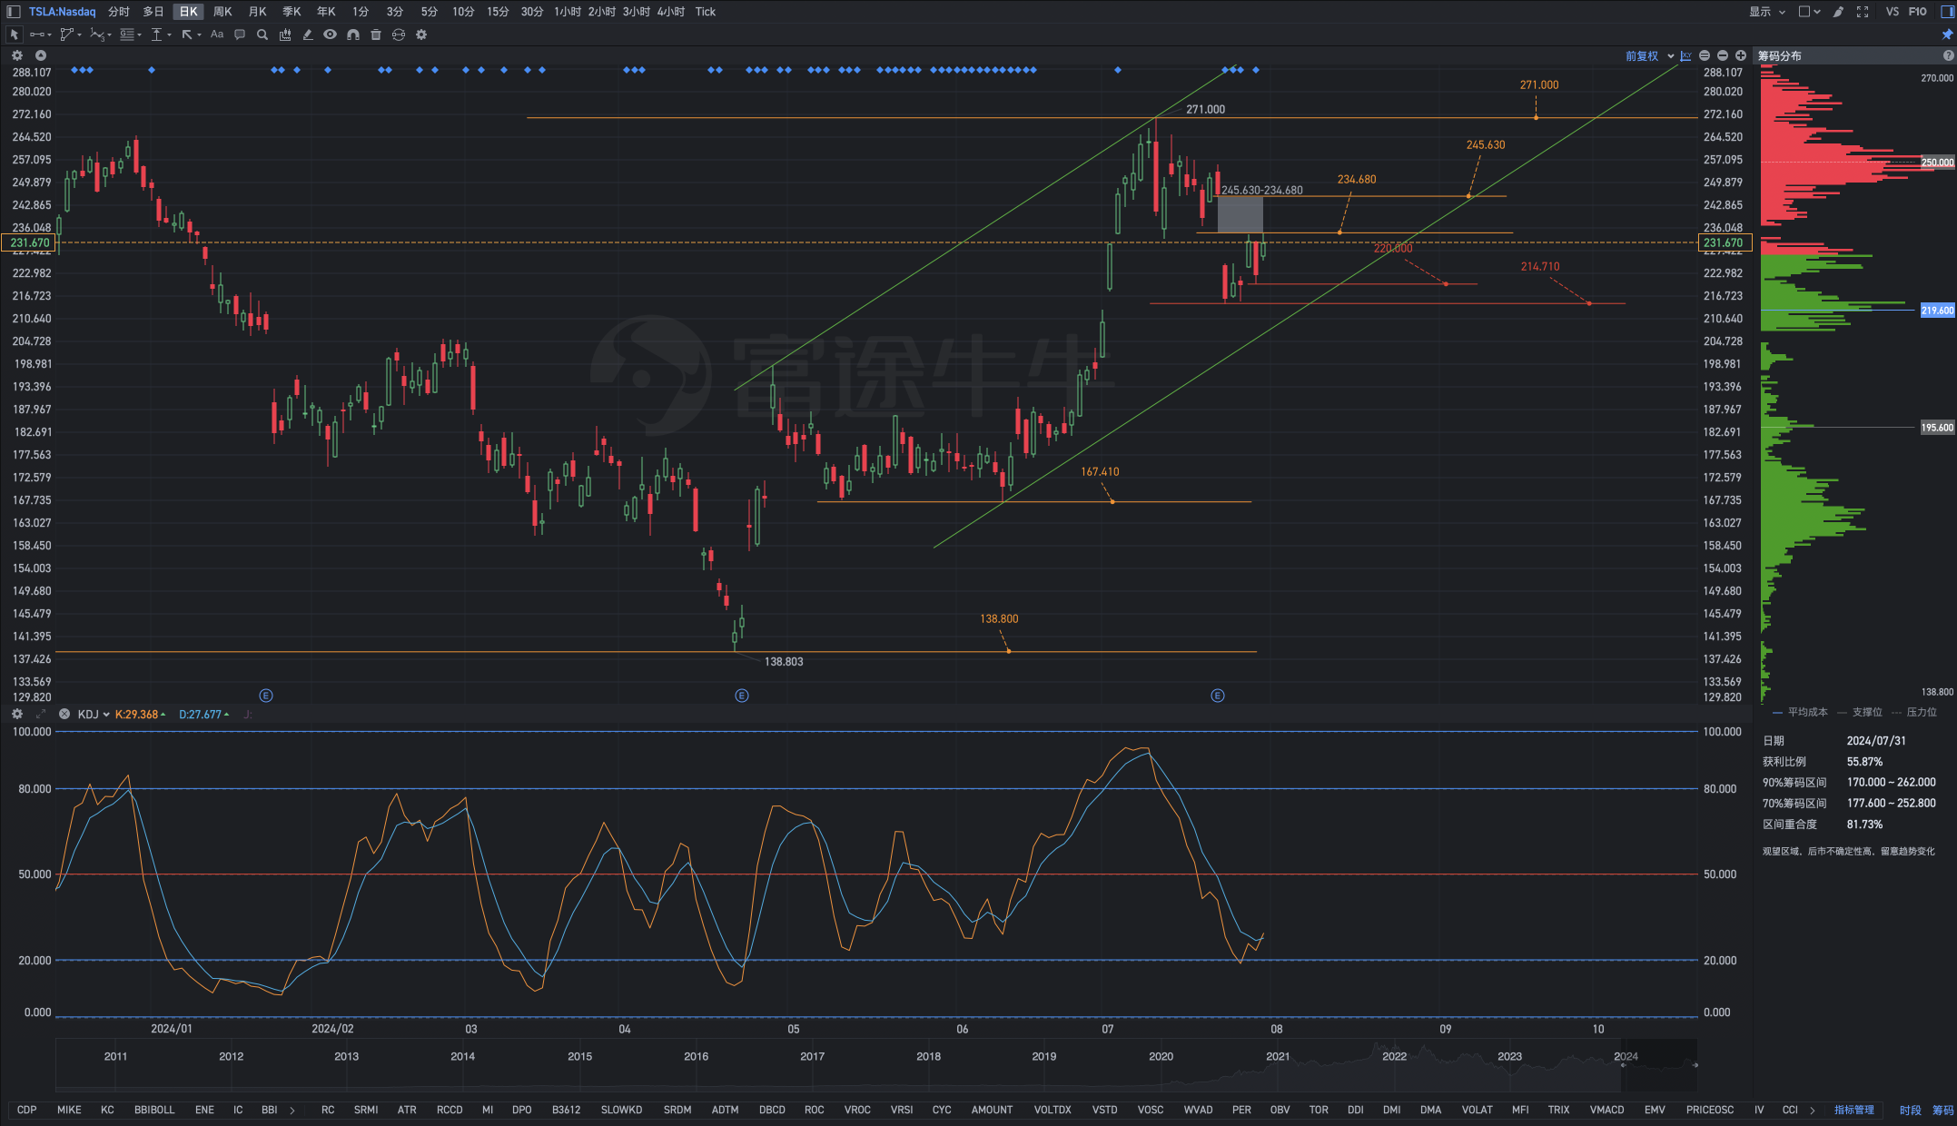Switch to 15分 timeframe
This screenshot has height=1126, width=1957.
498,12
